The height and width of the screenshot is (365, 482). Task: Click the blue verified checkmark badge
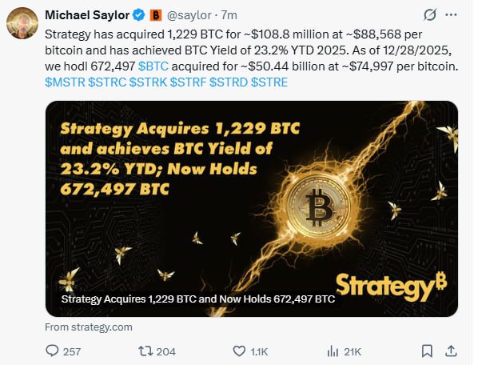(x=137, y=14)
